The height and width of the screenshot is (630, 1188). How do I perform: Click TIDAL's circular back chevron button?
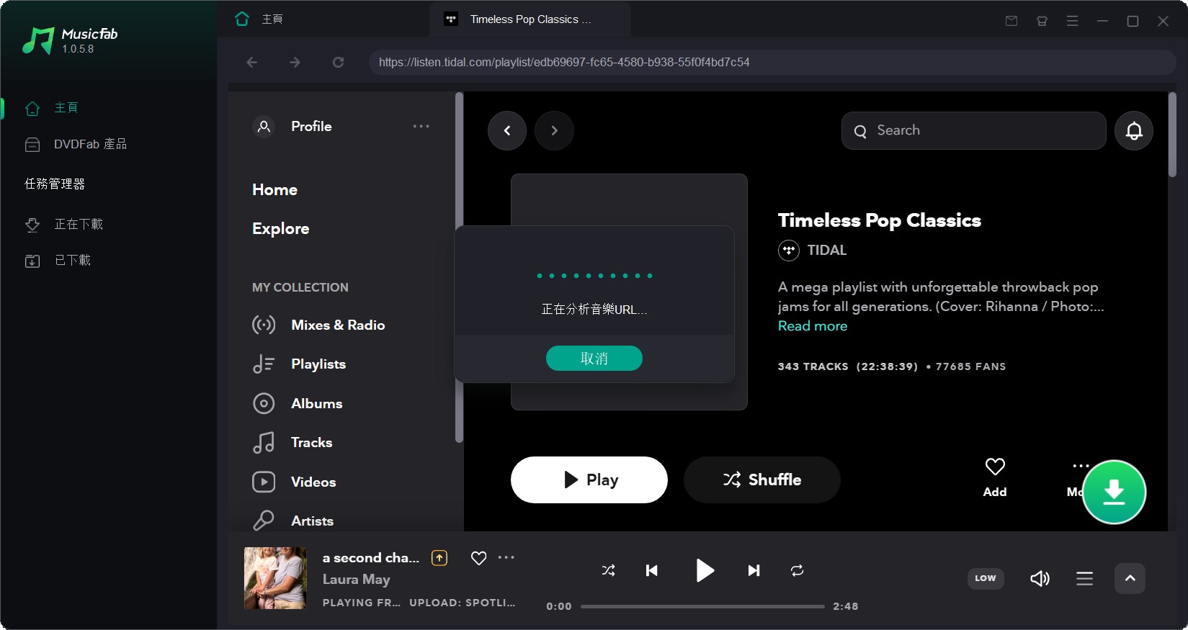(x=507, y=130)
